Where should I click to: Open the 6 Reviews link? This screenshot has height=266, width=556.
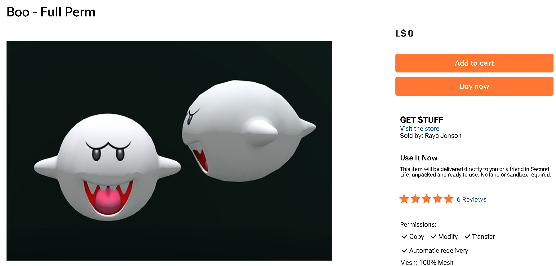pos(471,199)
